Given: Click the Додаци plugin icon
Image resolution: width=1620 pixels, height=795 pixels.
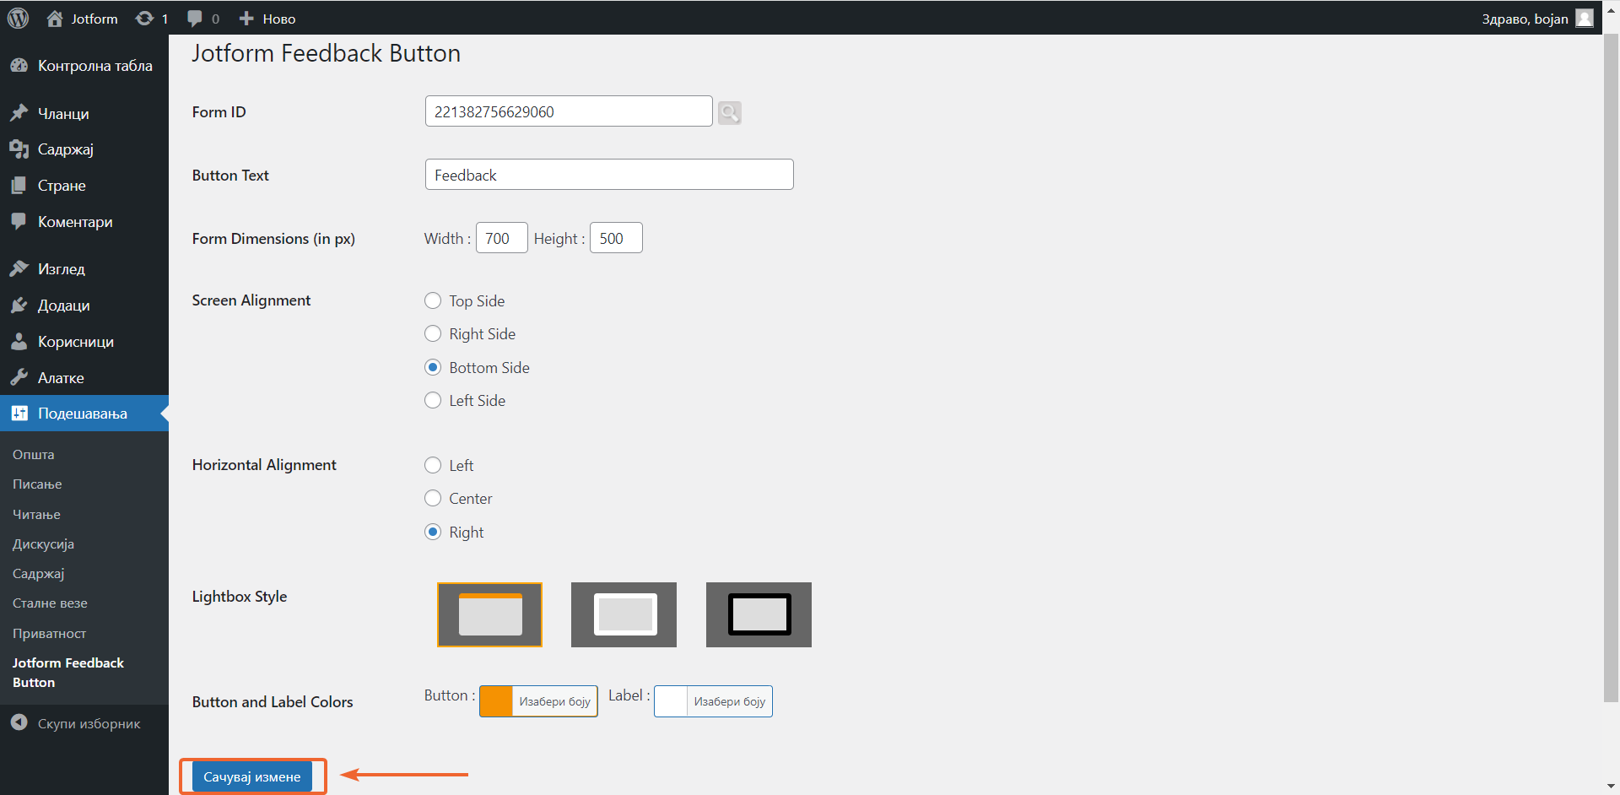Looking at the screenshot, I should coord(19,306).
